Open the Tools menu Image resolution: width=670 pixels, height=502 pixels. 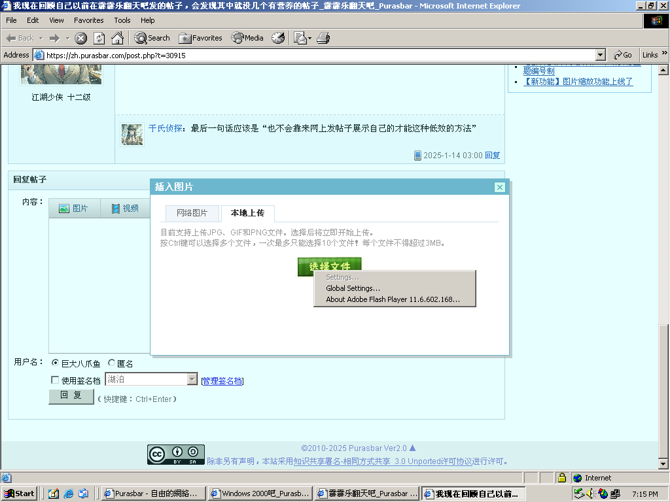(x=122, y=20)
